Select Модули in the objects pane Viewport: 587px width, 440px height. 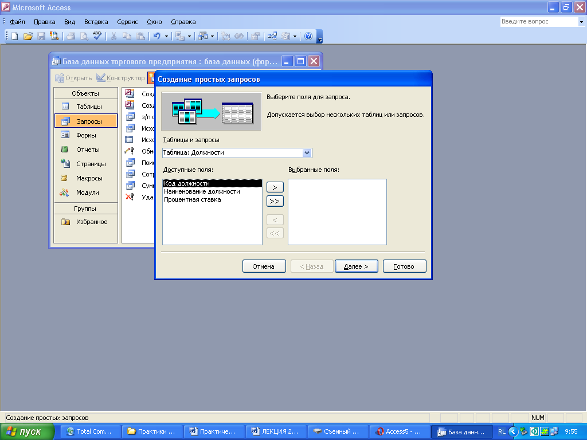(86, 192)
